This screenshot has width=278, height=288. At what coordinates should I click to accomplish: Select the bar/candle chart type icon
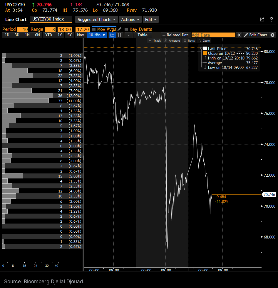[120, 35]
